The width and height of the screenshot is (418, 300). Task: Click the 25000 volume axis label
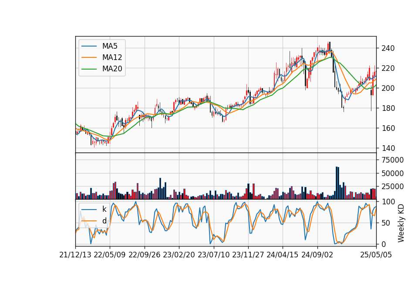(x=392, y=187)
